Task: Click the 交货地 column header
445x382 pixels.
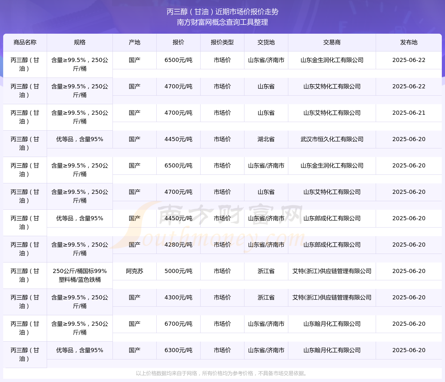Action: tap(266, 42)
